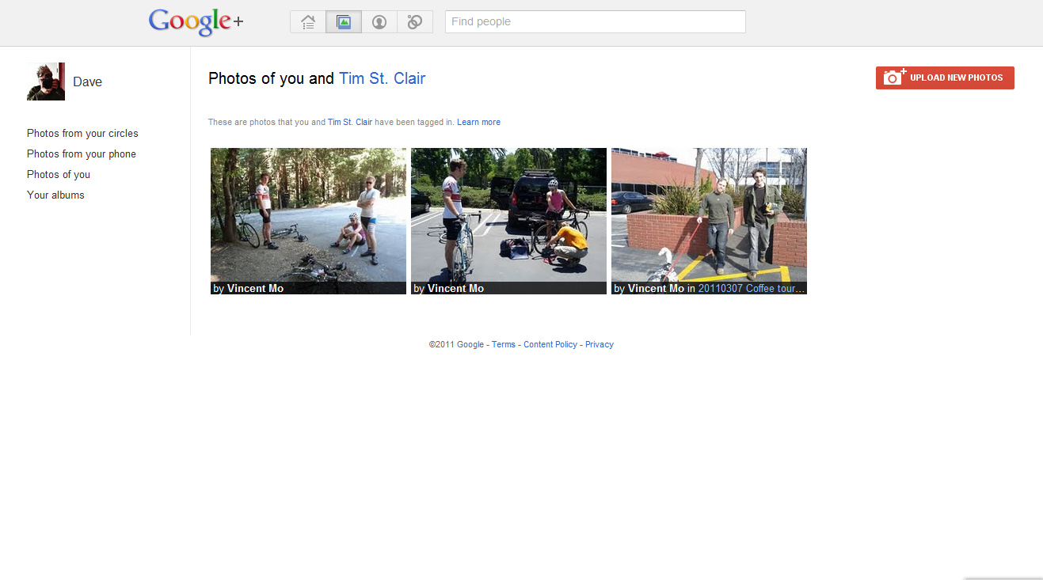Click Dave's profile avatar picture
The width and height of the screenshot is (1043, 580).
(46, 82)
